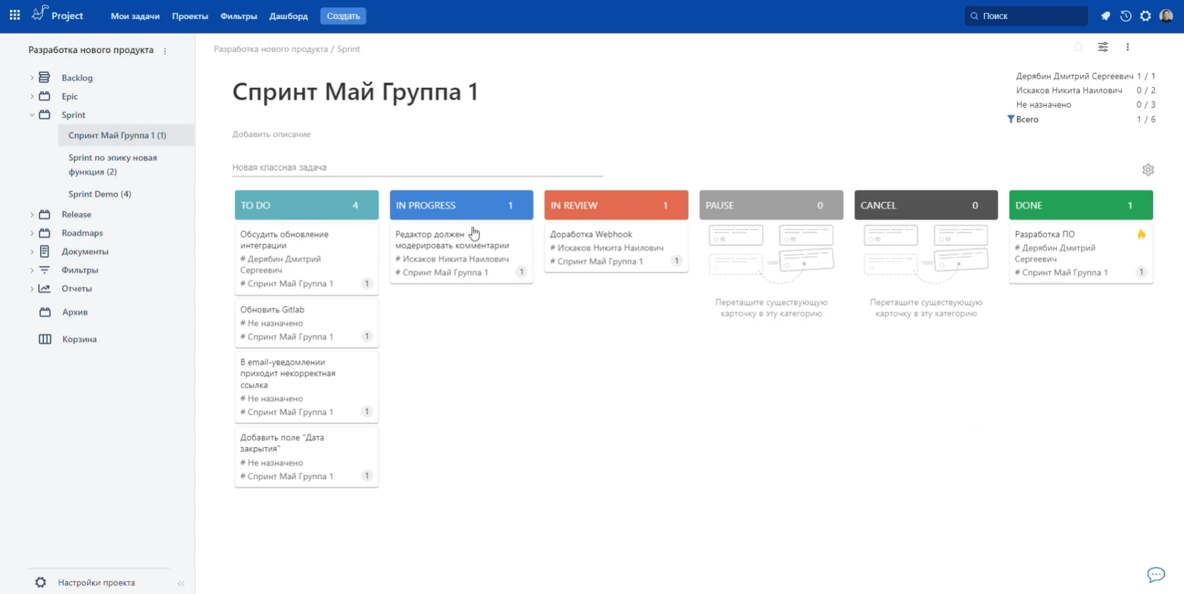Click Добавить описание link
Screen dimensions: 1184x594
pos(271,134)
